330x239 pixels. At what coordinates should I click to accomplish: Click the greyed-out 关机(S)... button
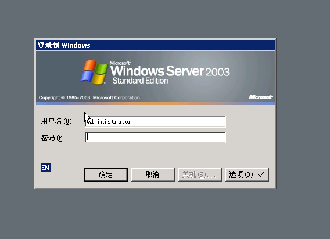[200, 175]
